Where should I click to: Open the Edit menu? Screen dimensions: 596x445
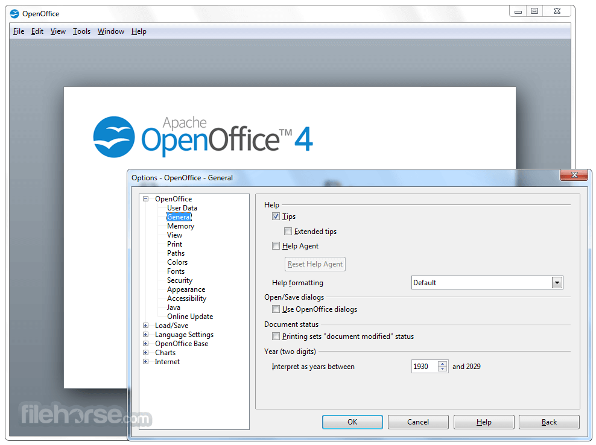click(x=37, y=31)
